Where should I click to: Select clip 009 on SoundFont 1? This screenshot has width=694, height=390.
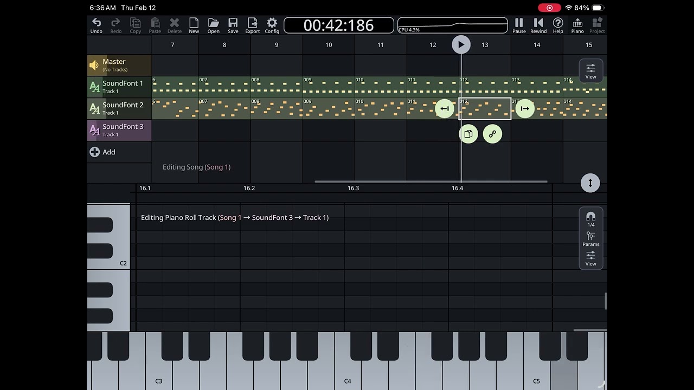point(329,87)
